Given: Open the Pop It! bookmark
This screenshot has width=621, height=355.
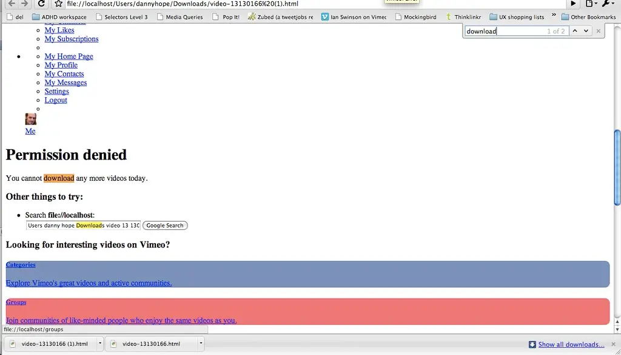Looking at the screenshot, I should point(226,17).
